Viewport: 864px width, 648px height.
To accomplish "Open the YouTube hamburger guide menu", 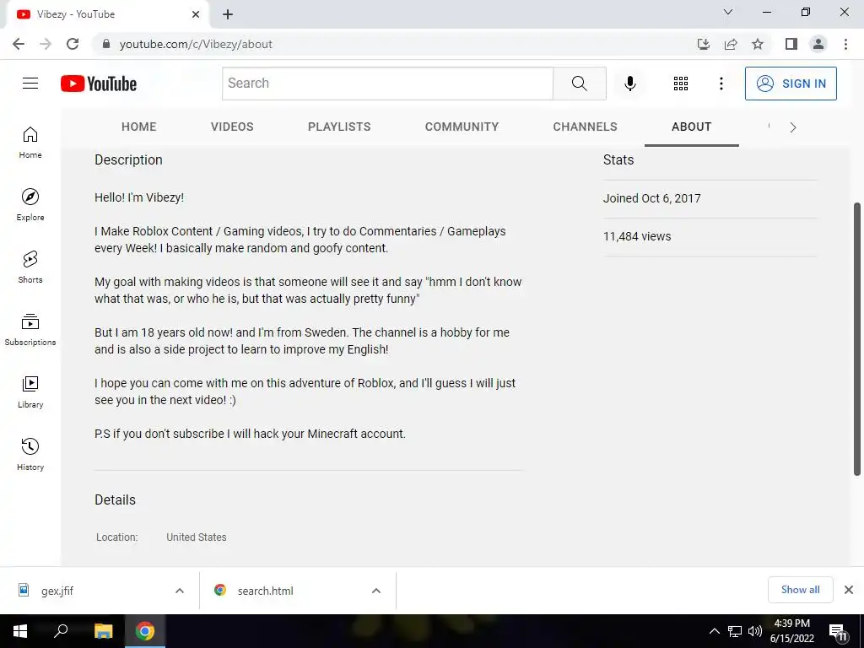I will pos(30,84).
